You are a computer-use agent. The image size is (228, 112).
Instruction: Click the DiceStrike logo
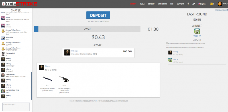(20, 4)
